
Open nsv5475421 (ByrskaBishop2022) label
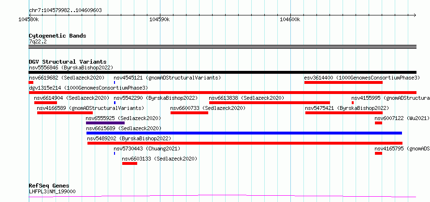coord(347,108)
